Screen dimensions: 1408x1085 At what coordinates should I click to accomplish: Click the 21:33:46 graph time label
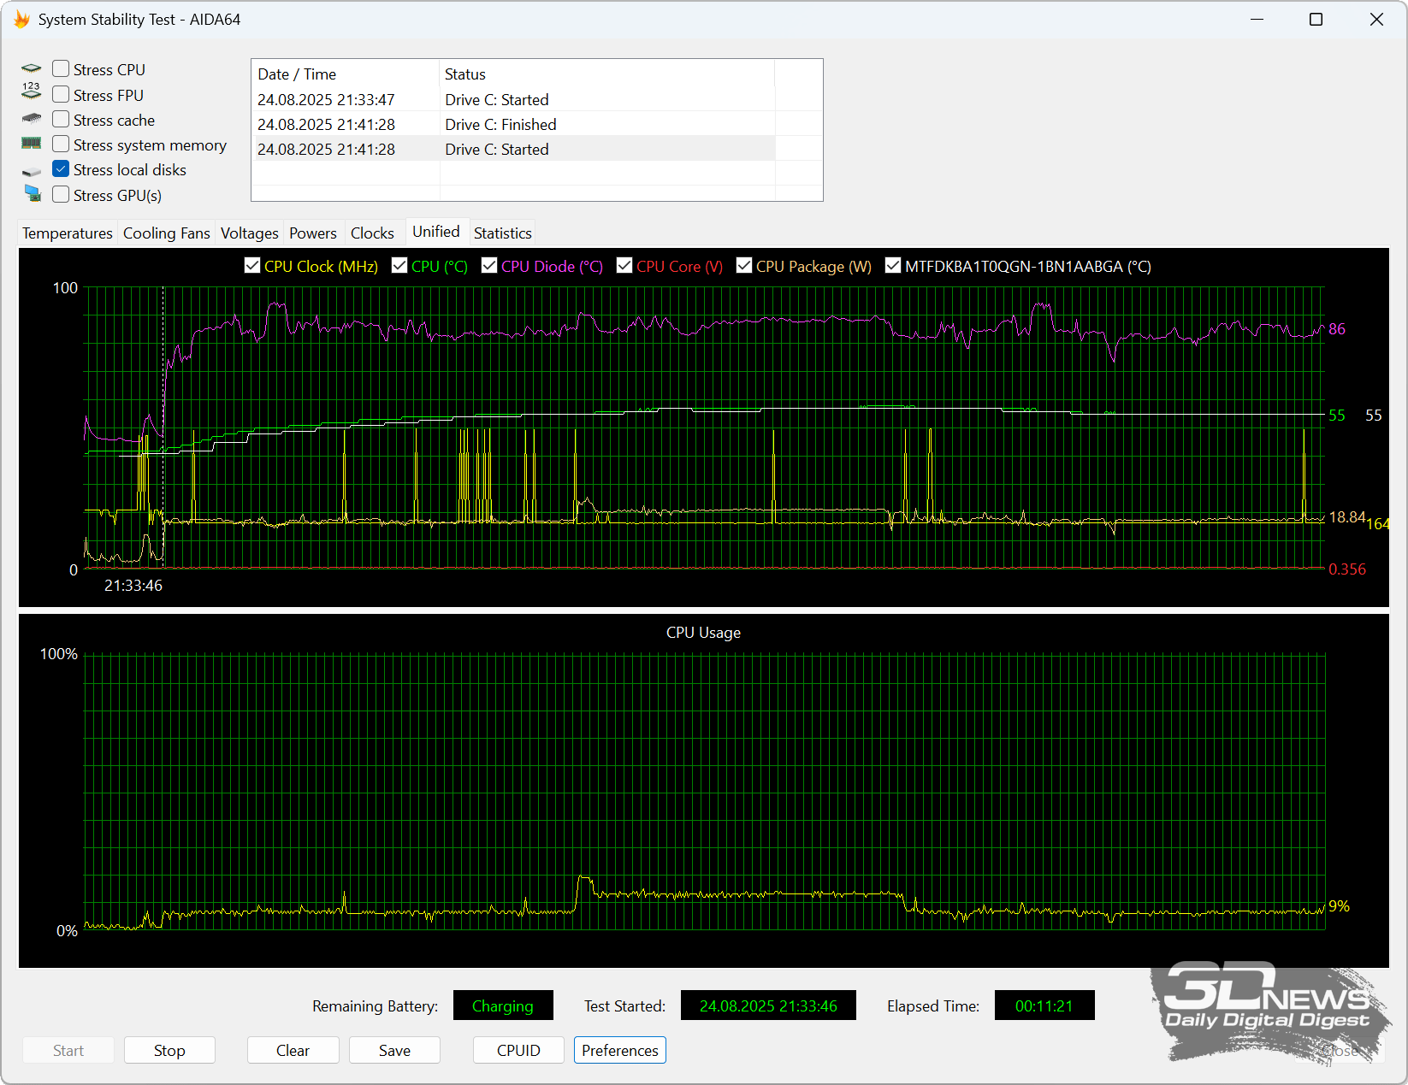point(133,586)
